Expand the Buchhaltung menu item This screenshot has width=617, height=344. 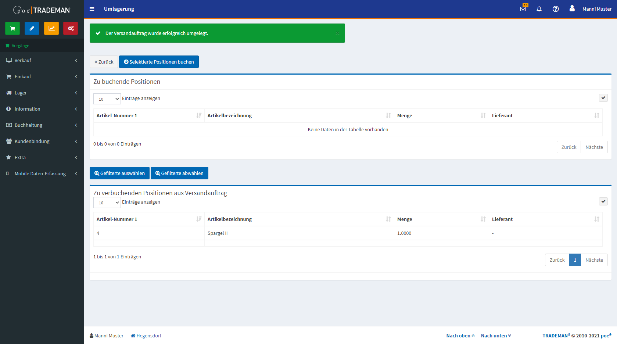[x=42, y=125]
